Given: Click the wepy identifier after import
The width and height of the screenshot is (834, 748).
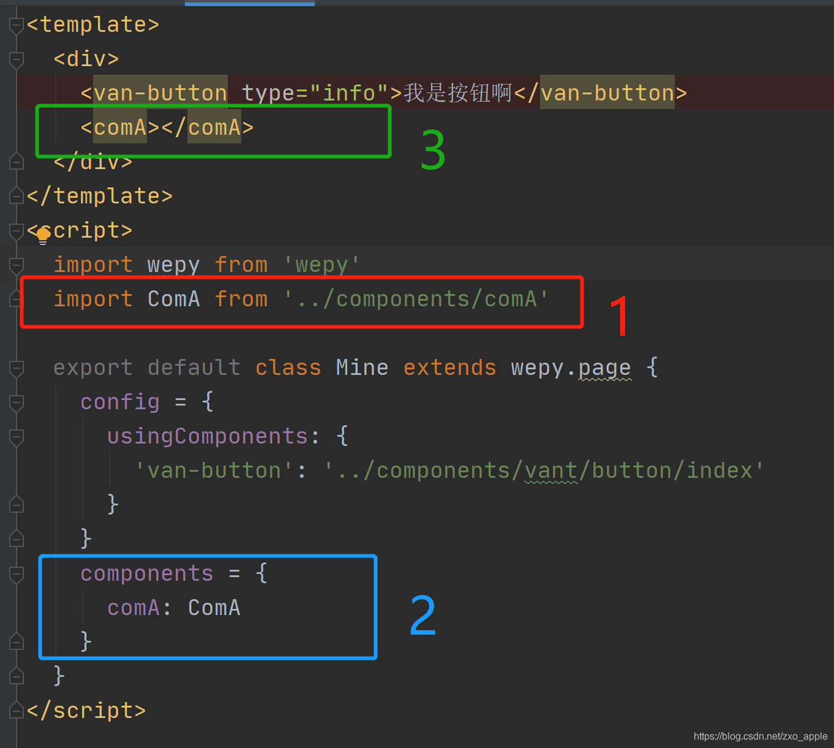Looking at the screenshot, I should coord(174,265).
